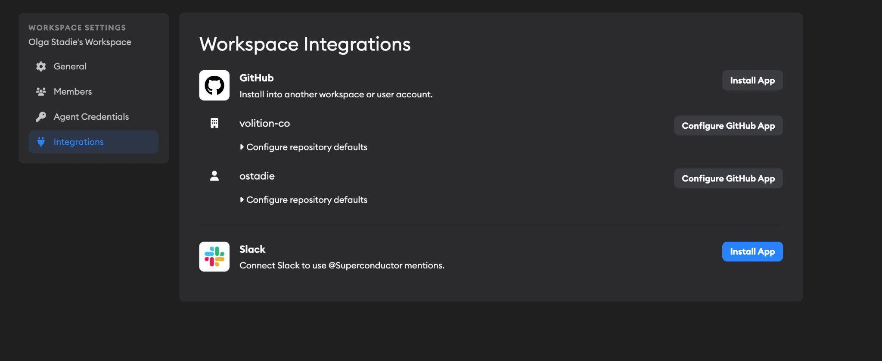This screenshot has height=361, width=882.
Task: Open the Members settings page
Action: pyautogui.click(x=93, y=91)
